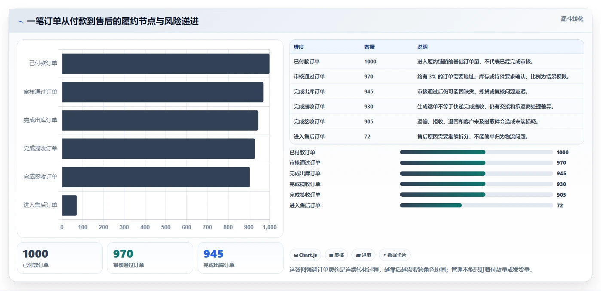Image resolution: width=601 pixels, height=291 pixels.
Task: Click the footer text starting 这张图强调订单履约
Action: pos(412,270)
